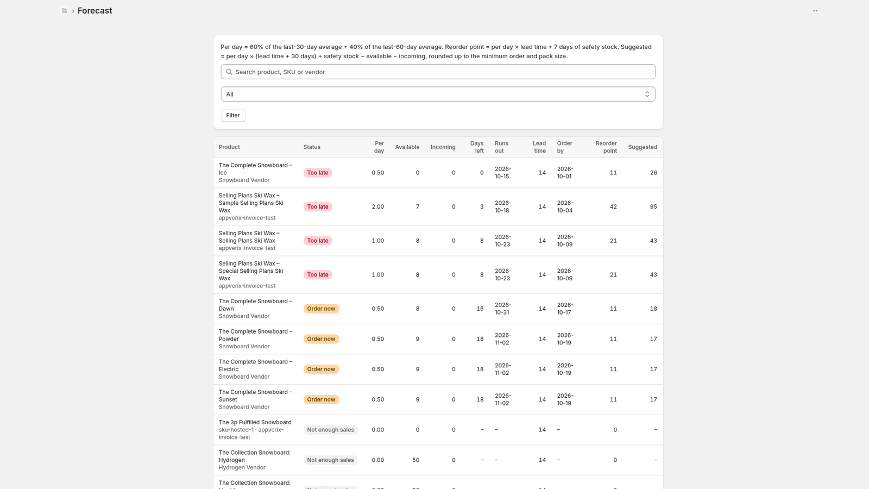Select The Complete Snowboard – Sunset product
Image resolution: width=869 pixels, height=489 pixels.
pyautogui.click(x=255, y=396)
